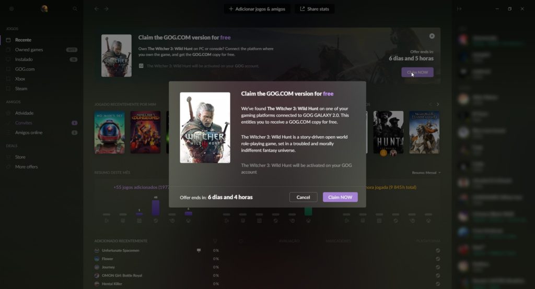Open the Resumo Mensal dropdown
535x289 pixels.
[426, 173]
